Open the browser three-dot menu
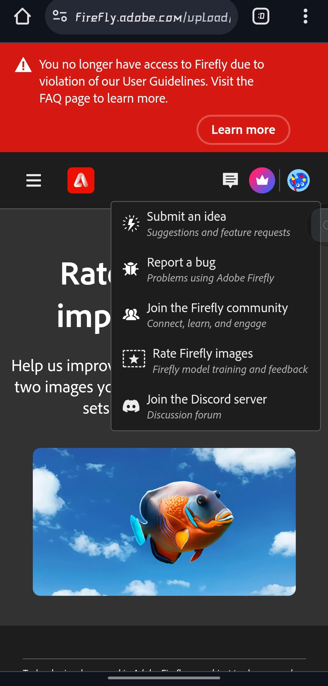The image size is (328, 686). click(306, 16)
